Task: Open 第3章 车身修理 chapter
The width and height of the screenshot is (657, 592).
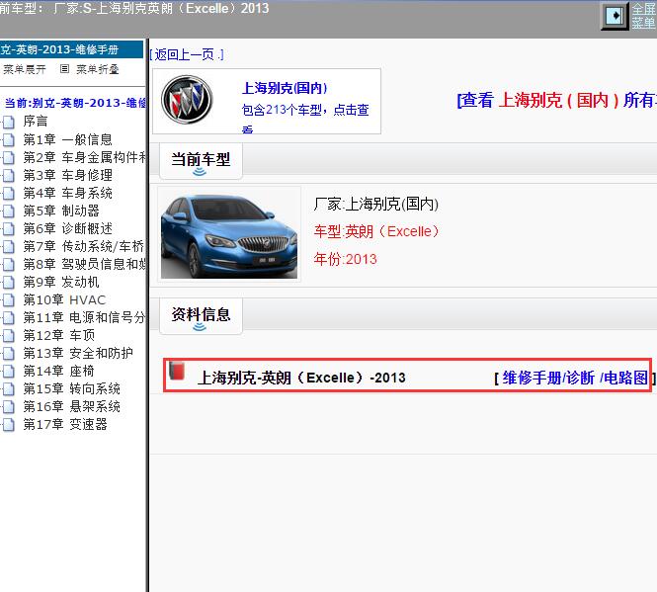Action: pyautogui.click(x=67, y=175)
